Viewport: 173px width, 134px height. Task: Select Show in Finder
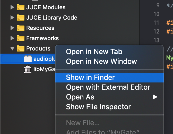(90, 77)
